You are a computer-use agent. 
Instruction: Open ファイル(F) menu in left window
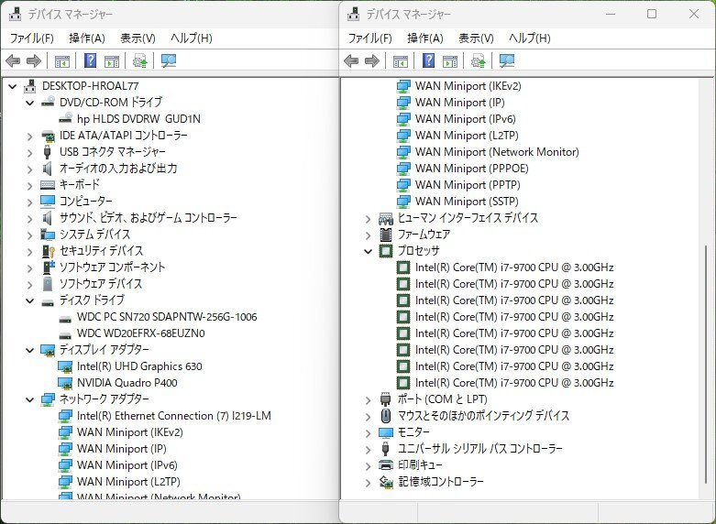pyautogui.click(x=32, y=38)
